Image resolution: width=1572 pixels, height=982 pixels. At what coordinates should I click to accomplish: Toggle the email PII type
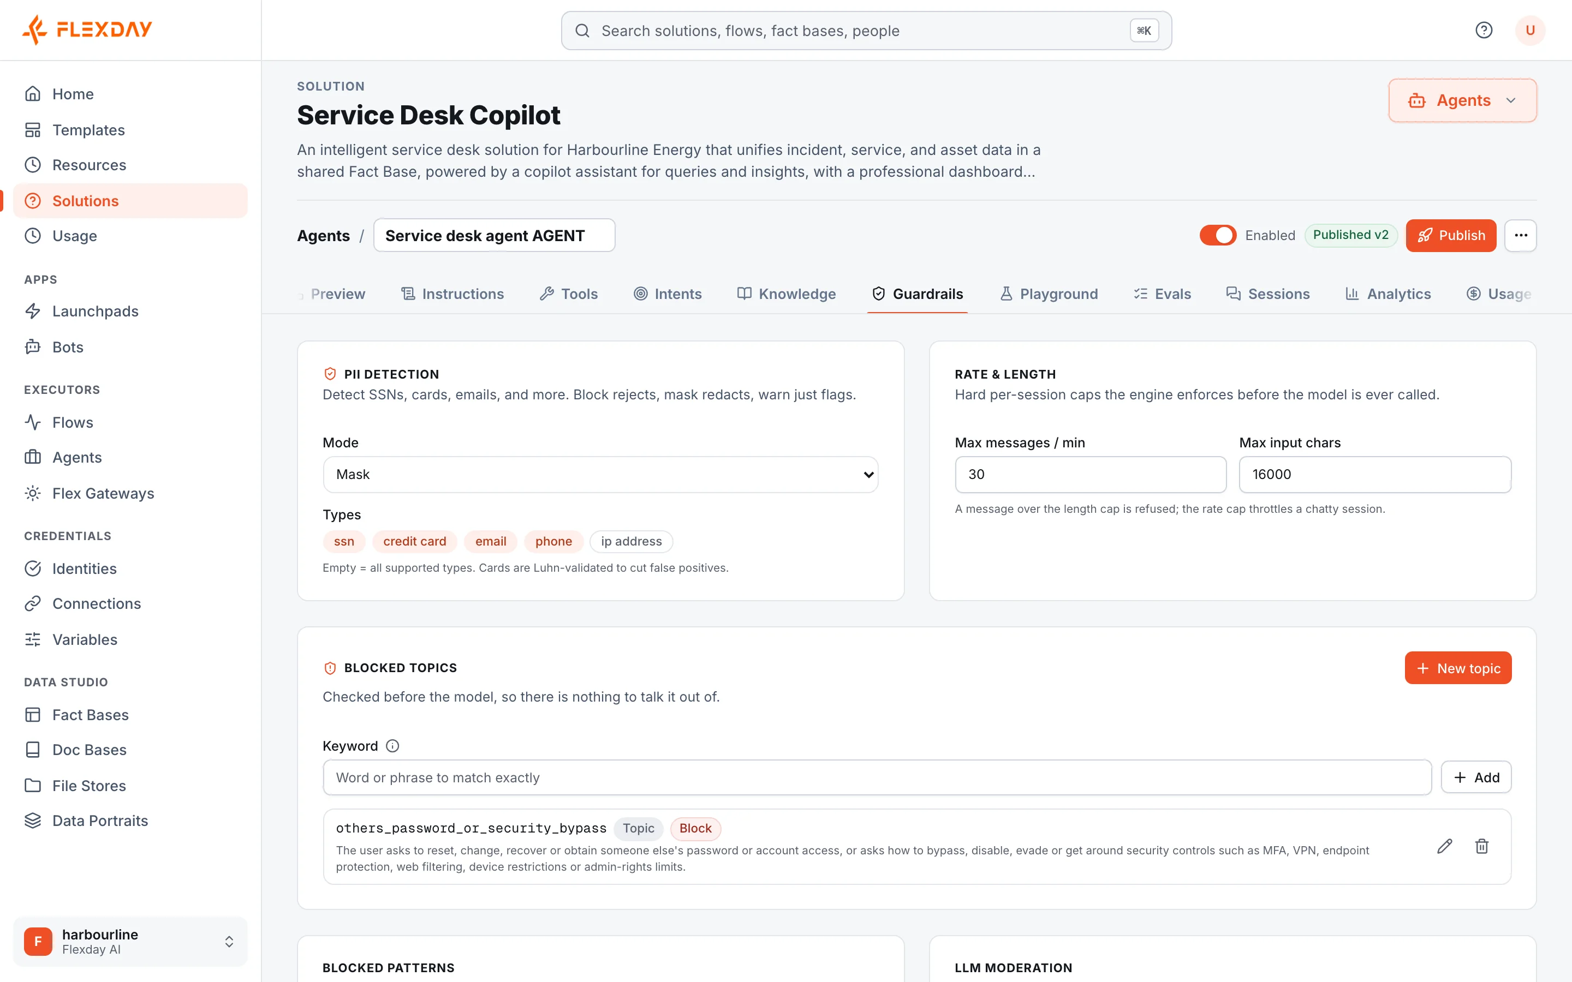click(491, 541)
